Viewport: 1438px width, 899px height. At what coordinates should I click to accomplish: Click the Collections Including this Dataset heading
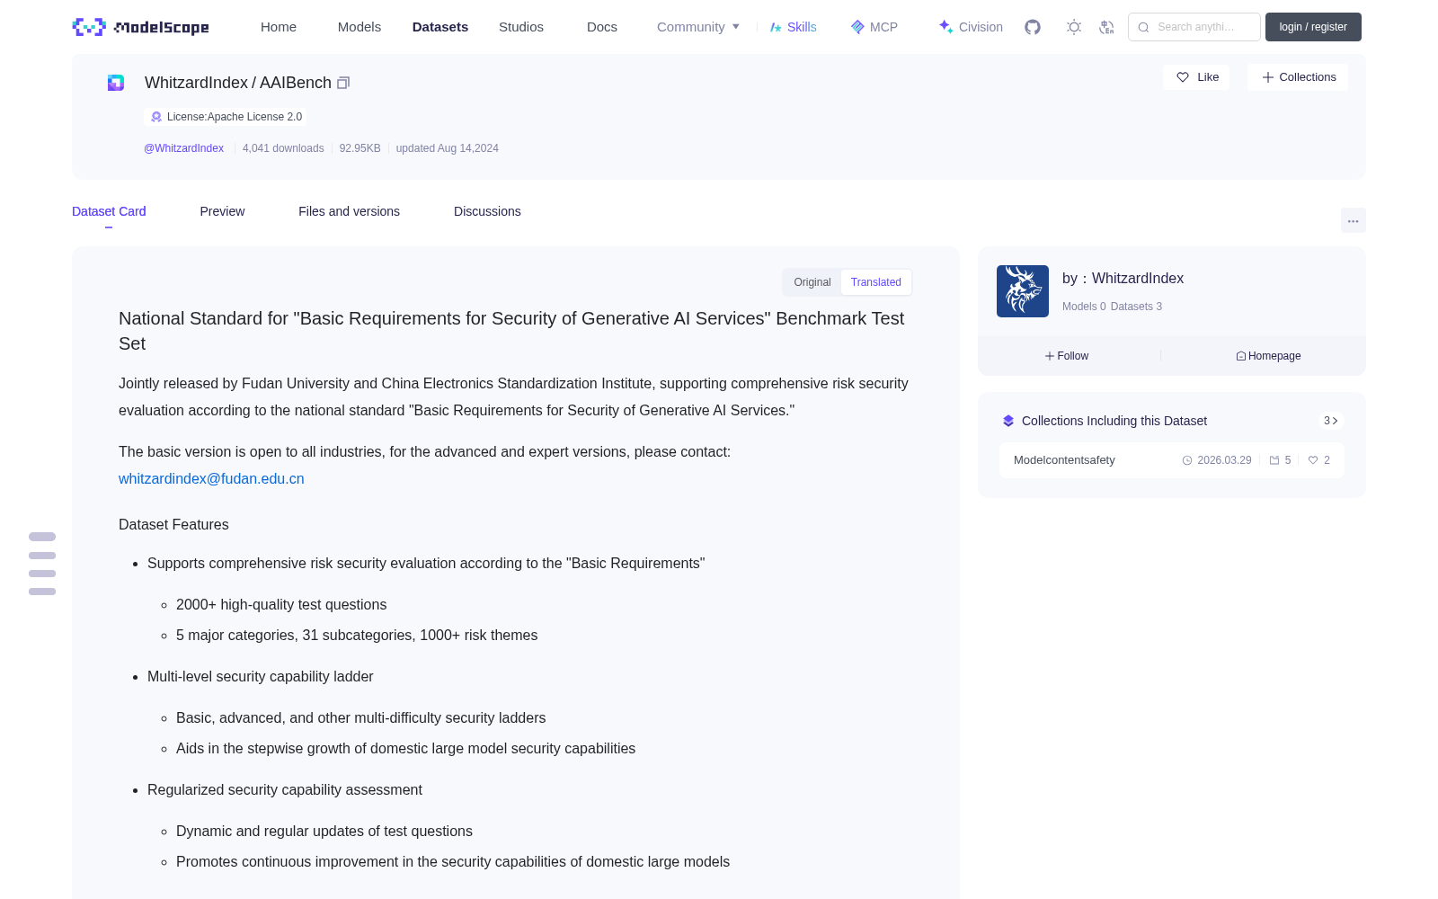tap(1114, 421)
